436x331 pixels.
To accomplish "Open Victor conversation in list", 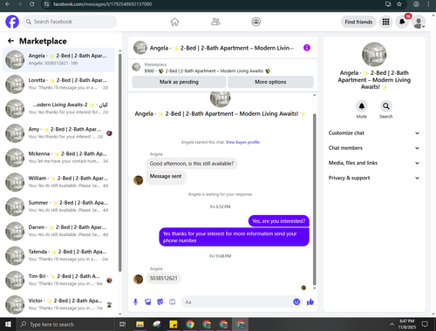I will pyautogui.click(x=59, y=304).
